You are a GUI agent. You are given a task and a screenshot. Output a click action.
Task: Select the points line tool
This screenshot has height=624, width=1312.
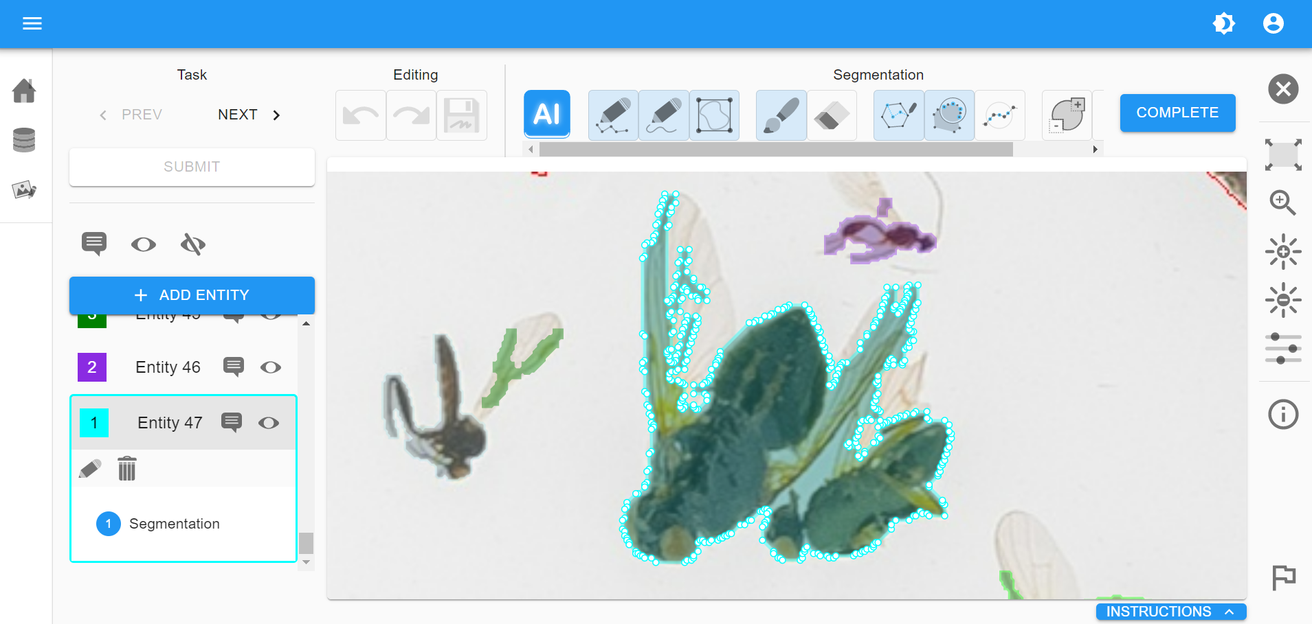tap(1000, 115)
